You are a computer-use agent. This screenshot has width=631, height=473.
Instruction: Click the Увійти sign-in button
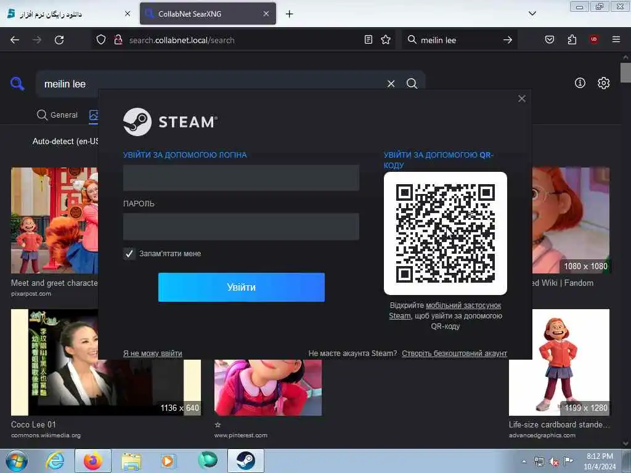point(241,287)
